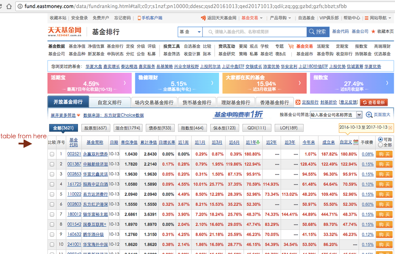395x254 pixels.
Task: Click the browser address bar URL
Action: pos(186,6)
